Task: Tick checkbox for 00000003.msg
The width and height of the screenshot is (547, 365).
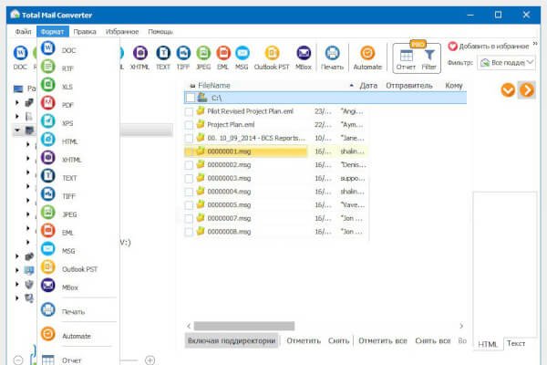Action: point(189,179)
